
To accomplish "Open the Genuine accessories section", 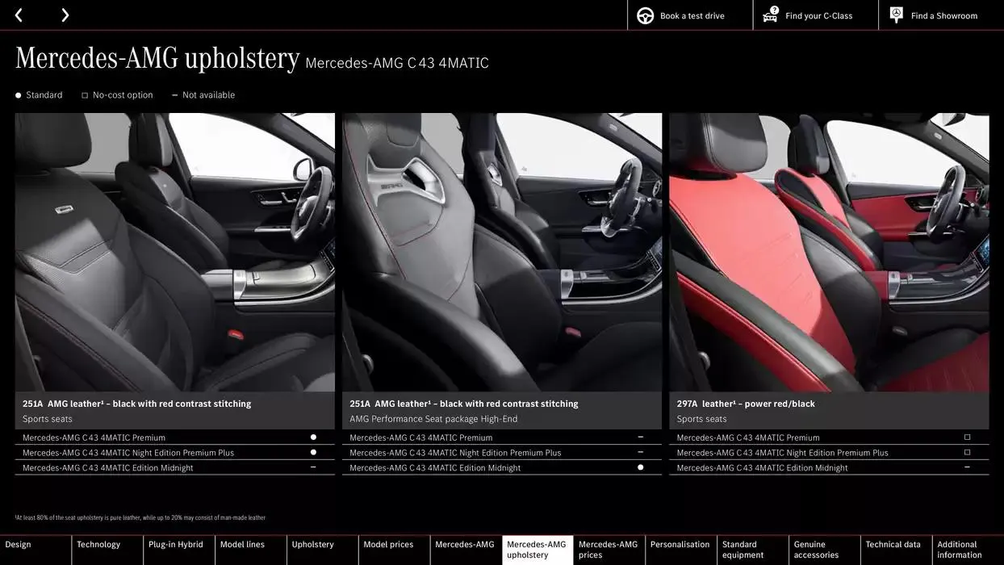I will 816,550.
